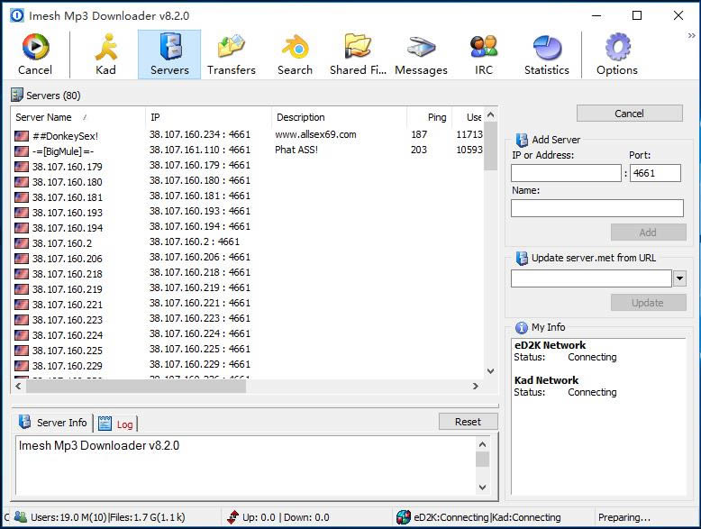
Task: Click server list horizontal scroll left arrow
Action: coord(18,386)
